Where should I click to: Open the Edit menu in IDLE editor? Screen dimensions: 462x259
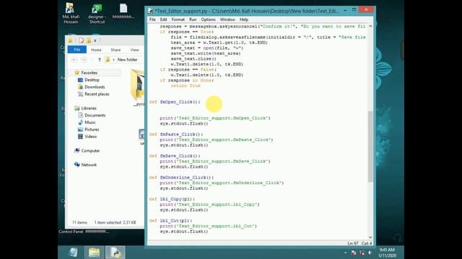pyautogui.click(x=164, y=19)
